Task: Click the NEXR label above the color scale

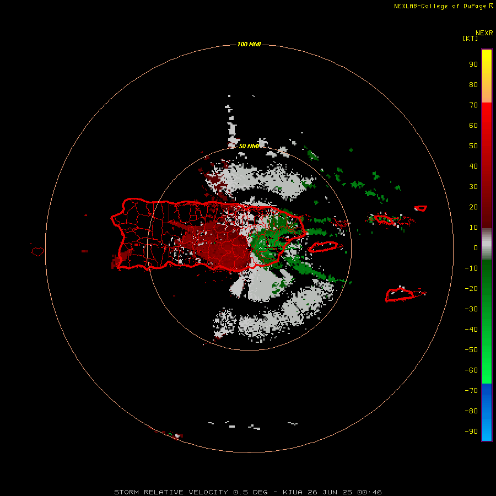Action: 484,33
